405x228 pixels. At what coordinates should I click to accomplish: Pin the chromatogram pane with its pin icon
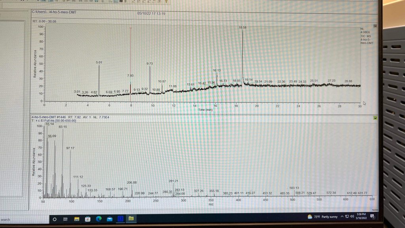pos(375,26)
